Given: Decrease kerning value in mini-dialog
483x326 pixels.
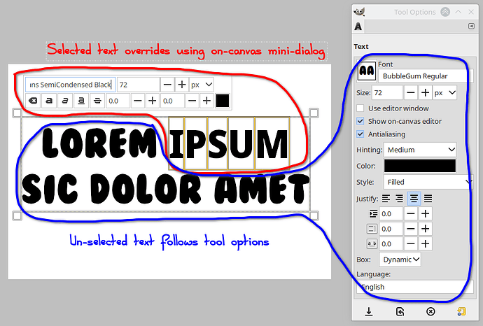Looking at the screenshot, I should (192, 101).
